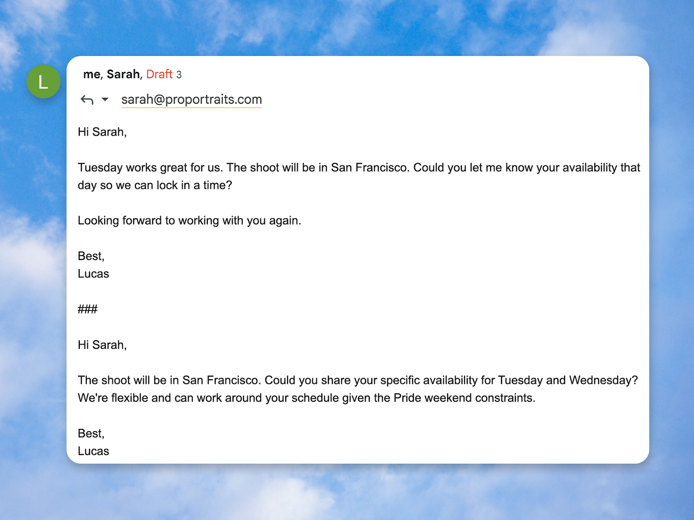Click 'Looking forward to working with you again.'
This screenshot has width=694, height=520.
[190, 221]
